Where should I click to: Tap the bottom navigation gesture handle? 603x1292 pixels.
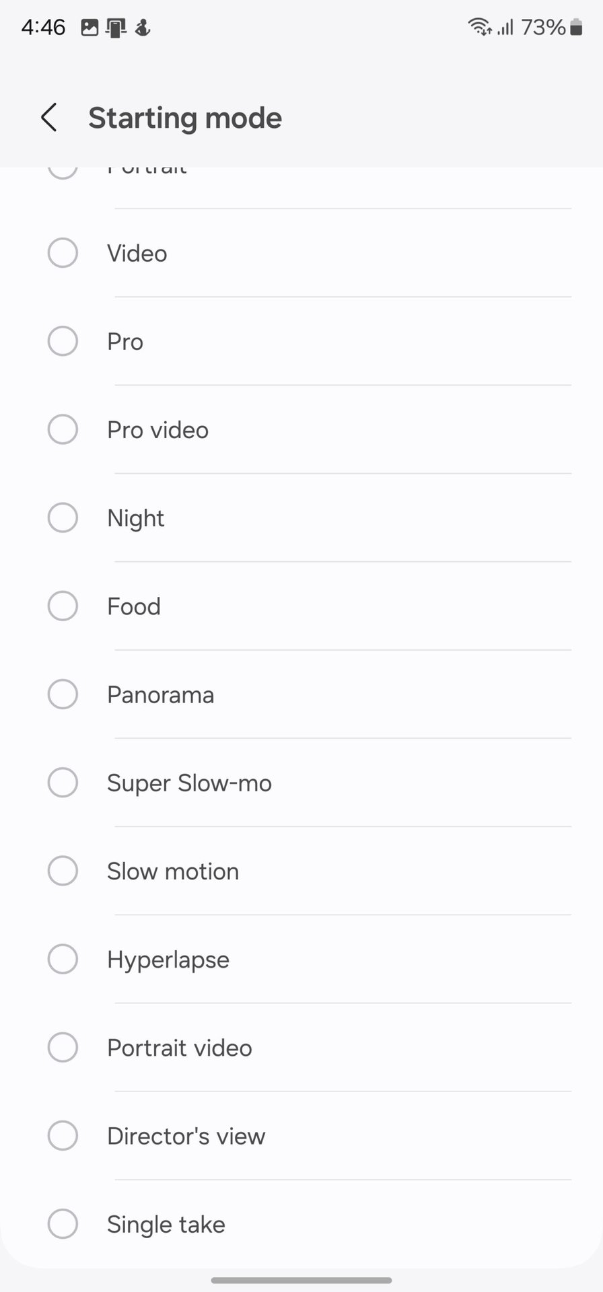tap(301, 1280)
